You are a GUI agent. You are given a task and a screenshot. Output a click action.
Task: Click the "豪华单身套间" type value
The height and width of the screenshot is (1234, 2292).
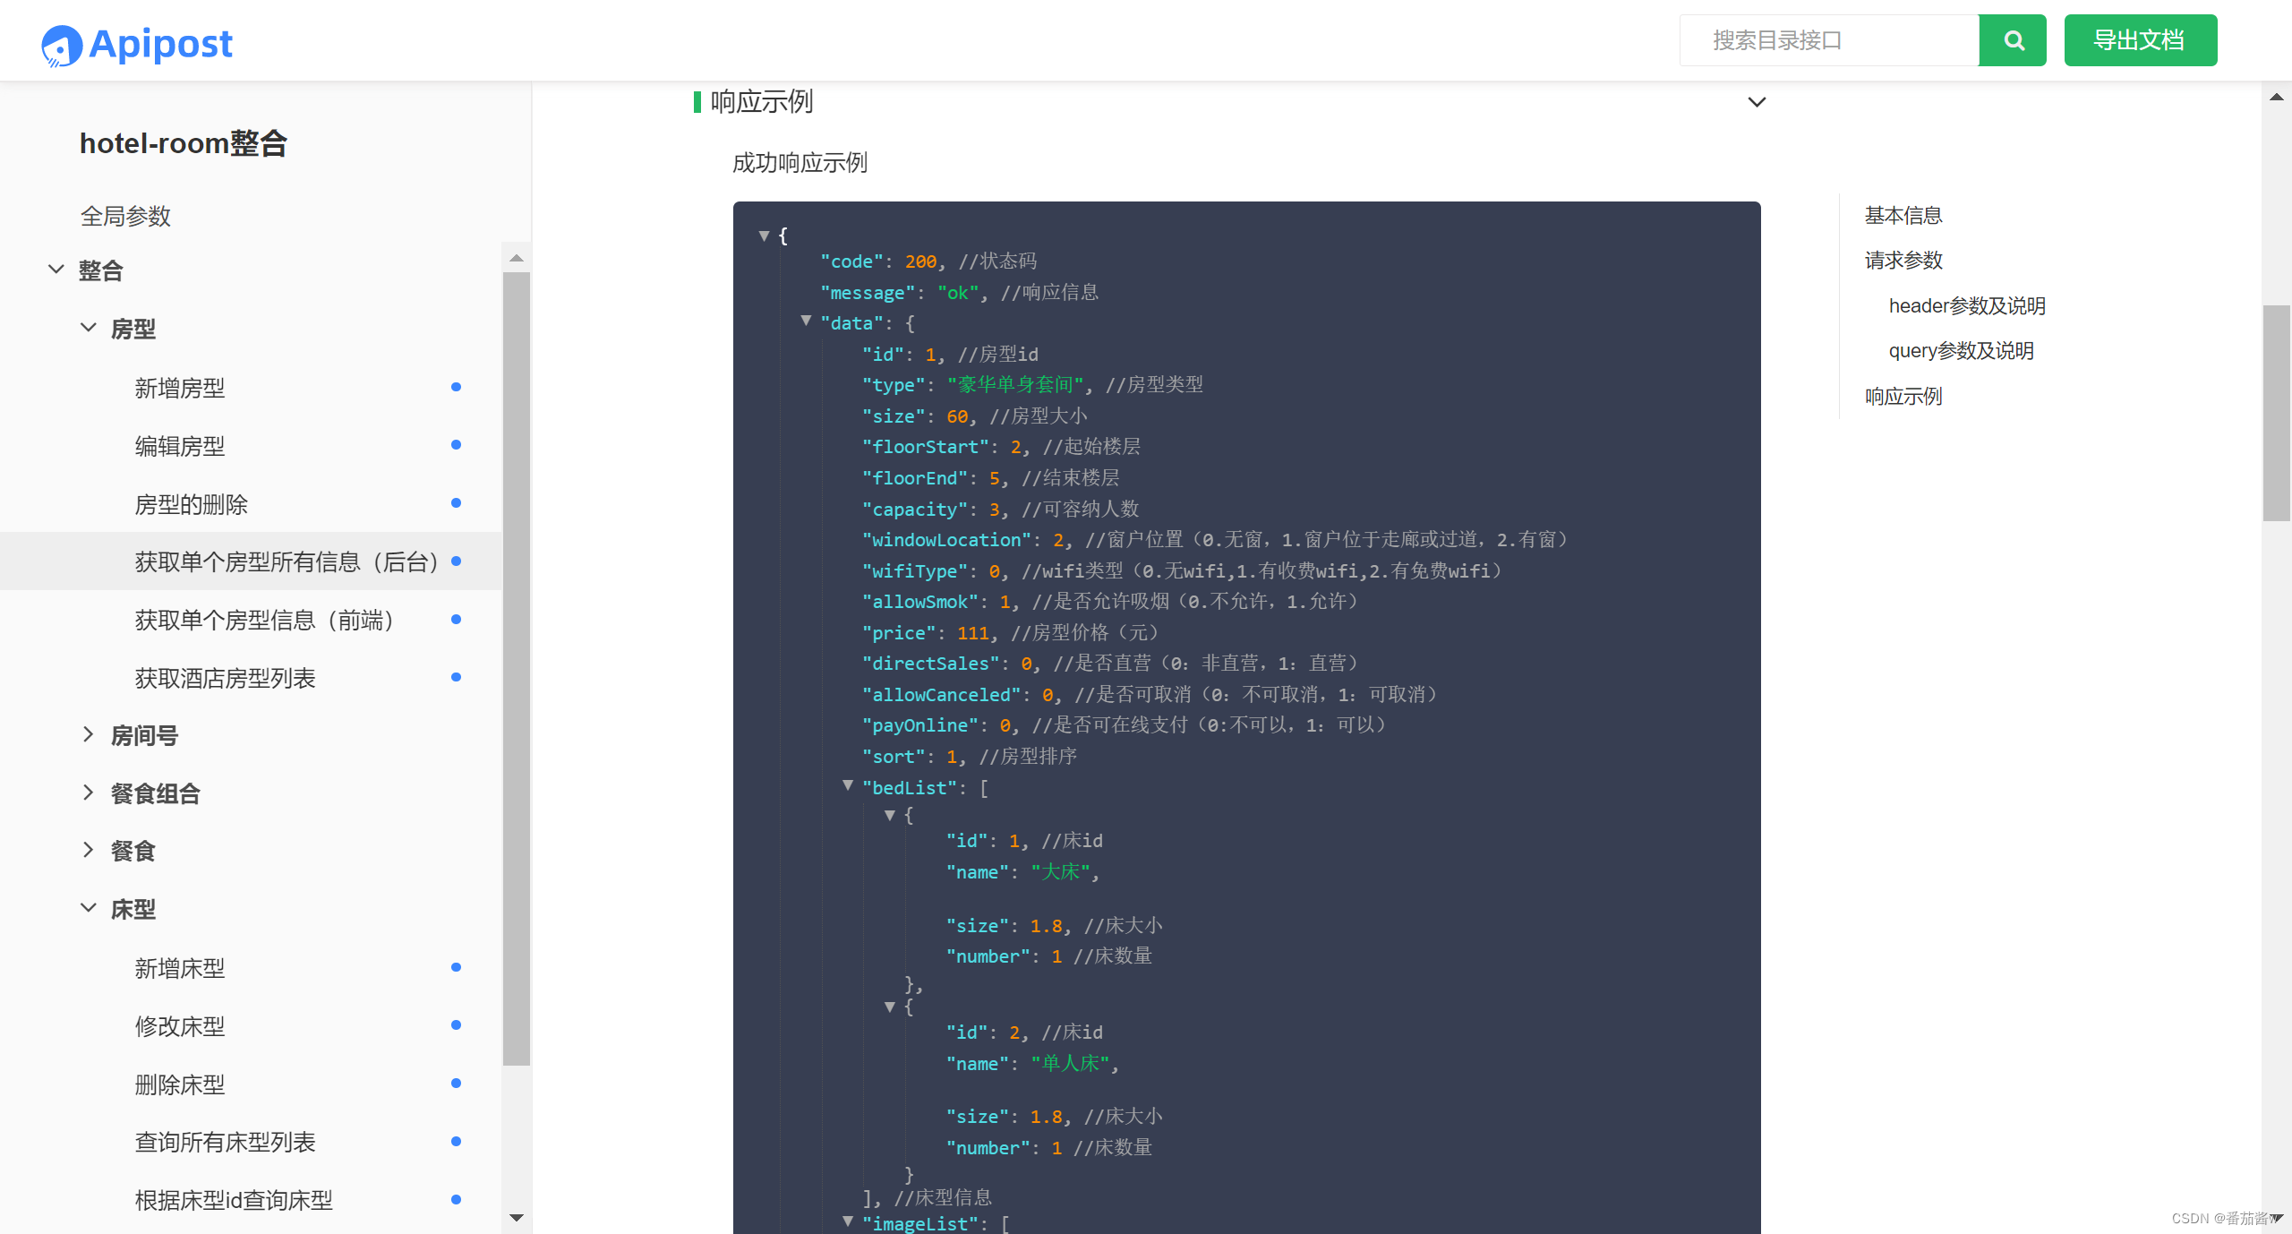[1014, 385]
